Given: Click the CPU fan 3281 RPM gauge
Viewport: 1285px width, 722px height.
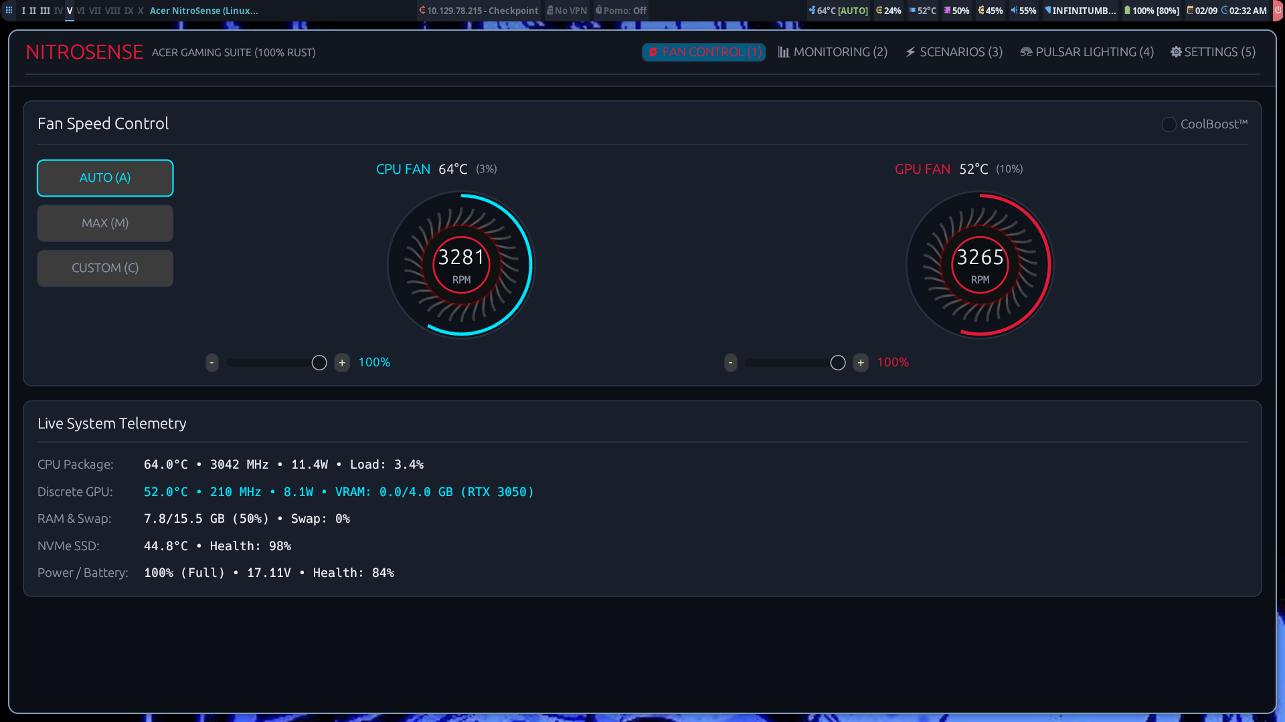Looking at the screenshot, I should [x=461, y=265].
